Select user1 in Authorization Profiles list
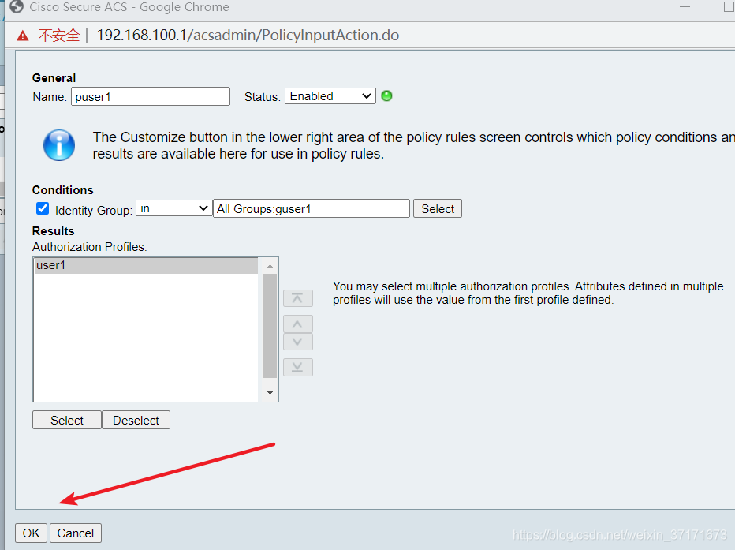This screenshot has width=735, height=550. click(x=146, y=265)
